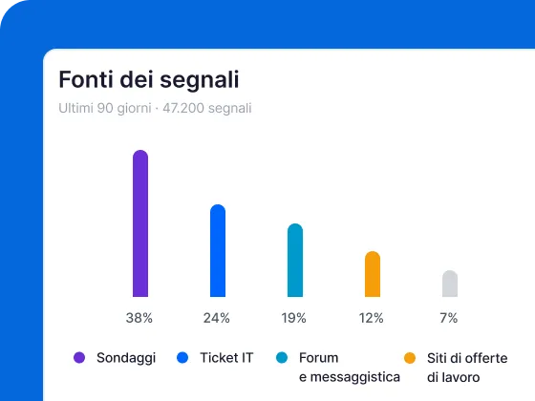Select the orange 12% bar

click(373, 274)
